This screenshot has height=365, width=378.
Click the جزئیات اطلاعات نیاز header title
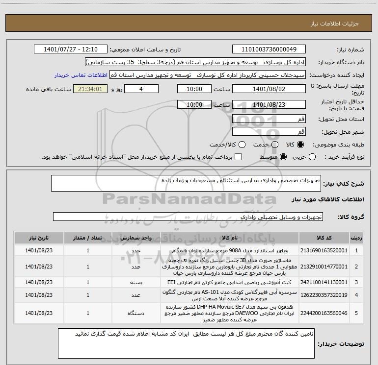[x=335, y=24]
